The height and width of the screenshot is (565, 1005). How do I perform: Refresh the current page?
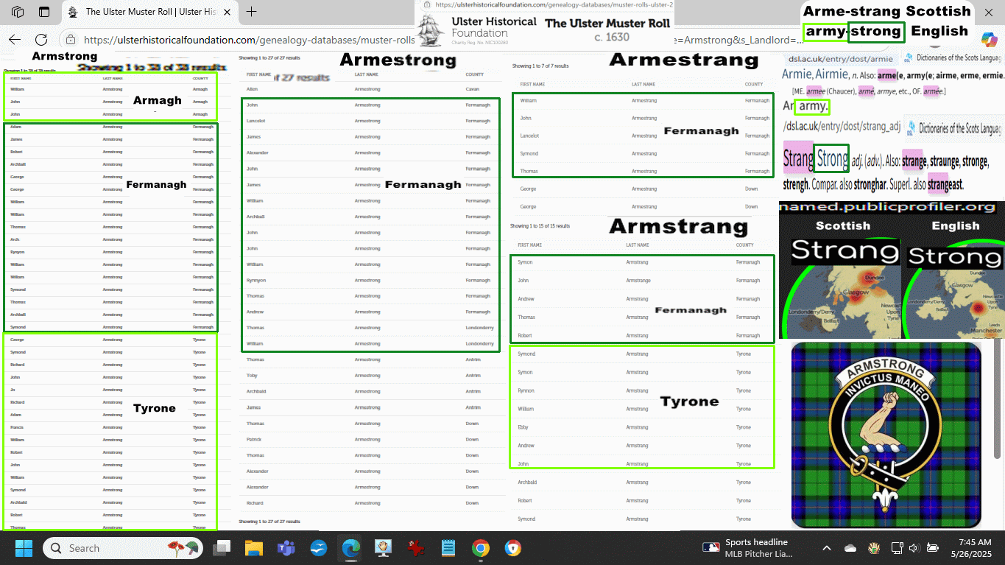pyautogui.click(x=41, y=40)
